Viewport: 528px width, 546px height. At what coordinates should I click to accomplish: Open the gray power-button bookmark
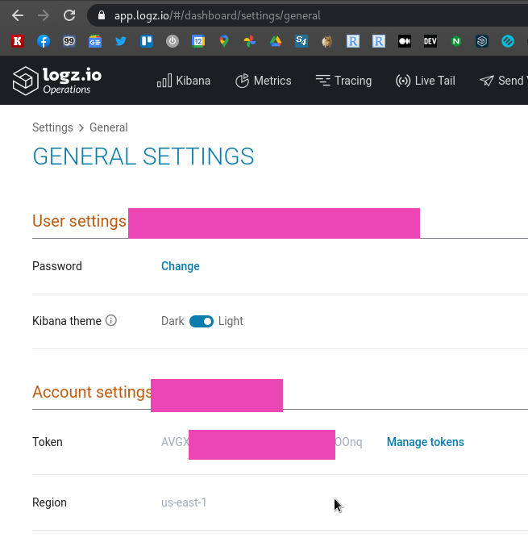tap(173, 41)
